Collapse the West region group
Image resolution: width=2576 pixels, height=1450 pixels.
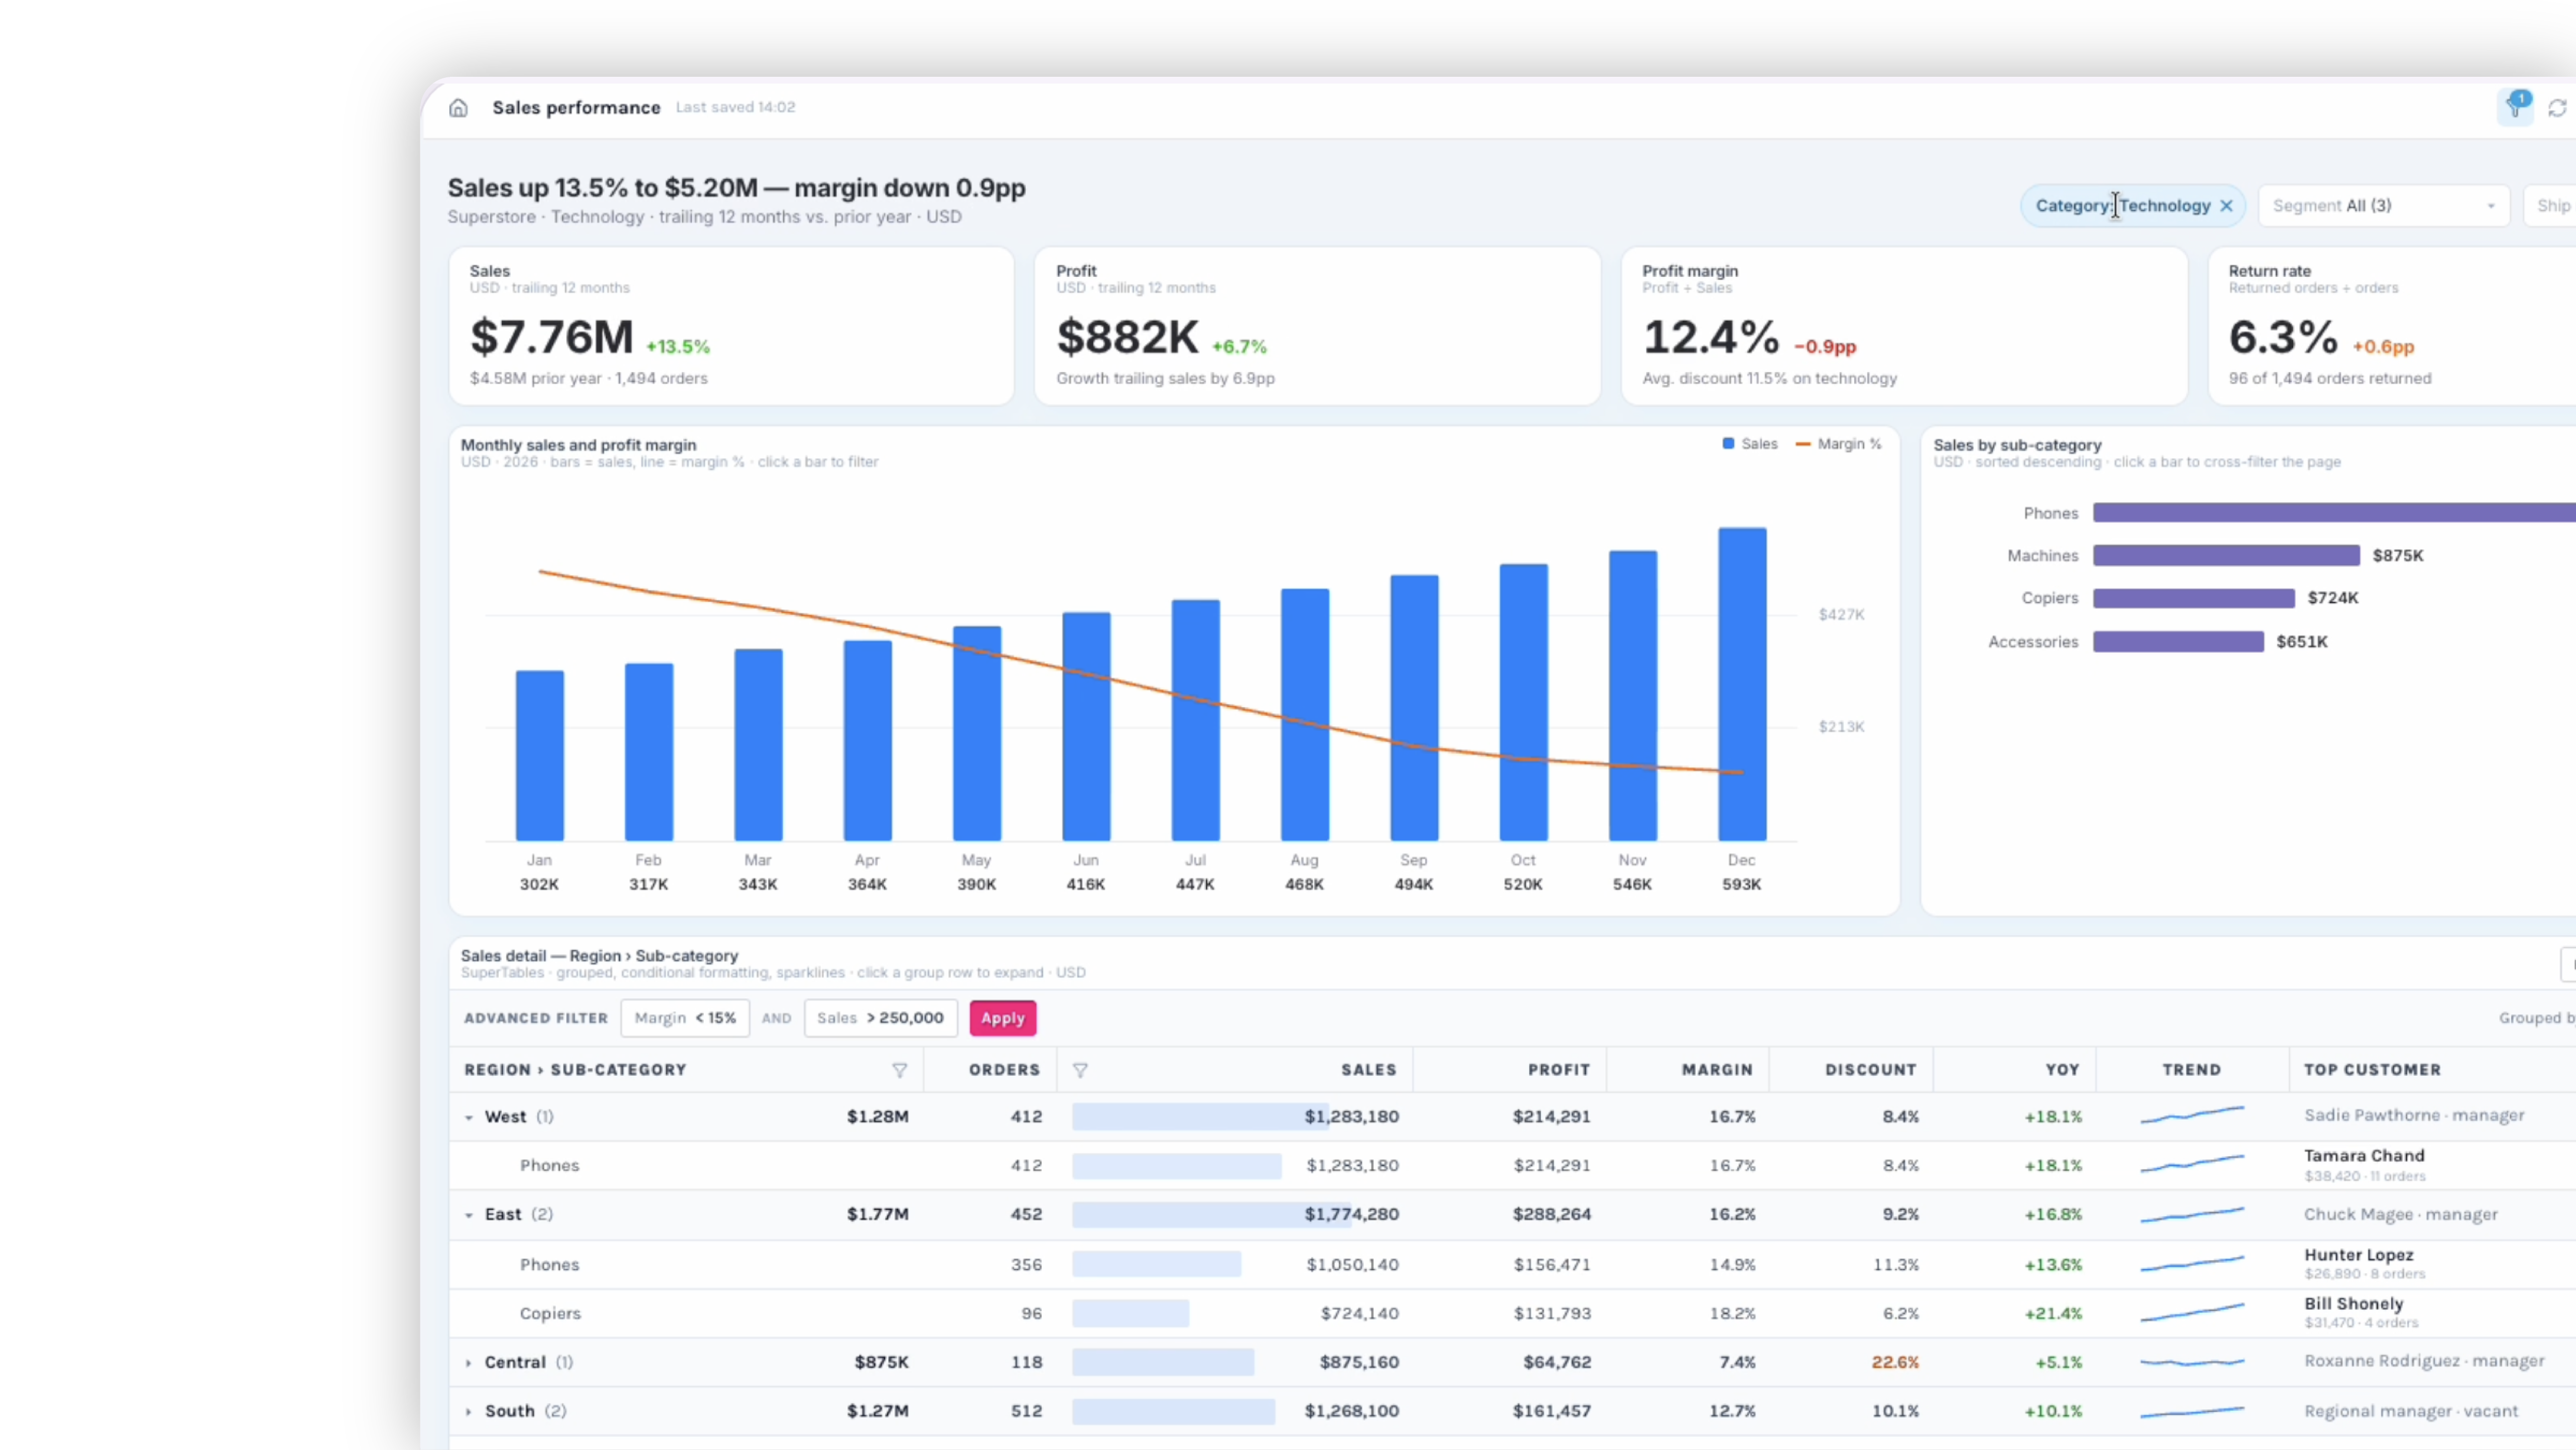(468, 1118)
